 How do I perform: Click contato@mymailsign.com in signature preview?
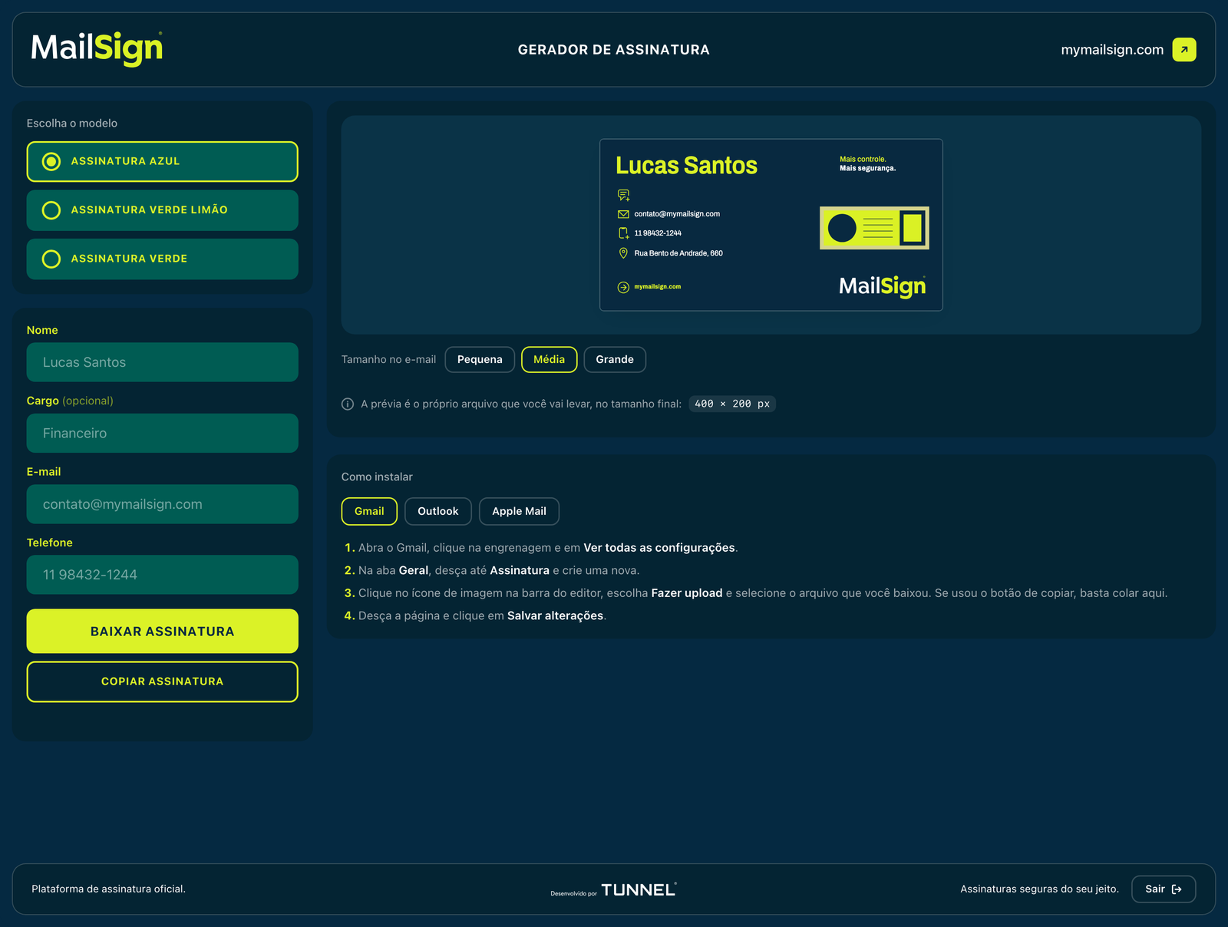(x=677, y=214)
